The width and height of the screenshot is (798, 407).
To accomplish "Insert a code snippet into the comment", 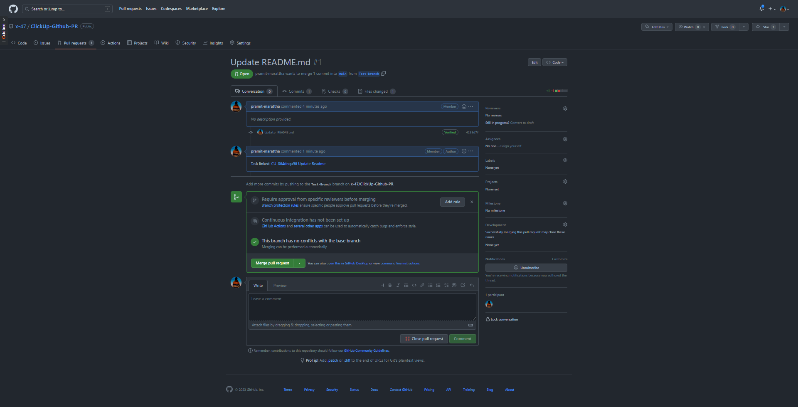I will coord(414,285).
